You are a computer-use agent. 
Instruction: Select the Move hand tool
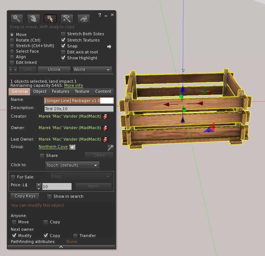33,18
